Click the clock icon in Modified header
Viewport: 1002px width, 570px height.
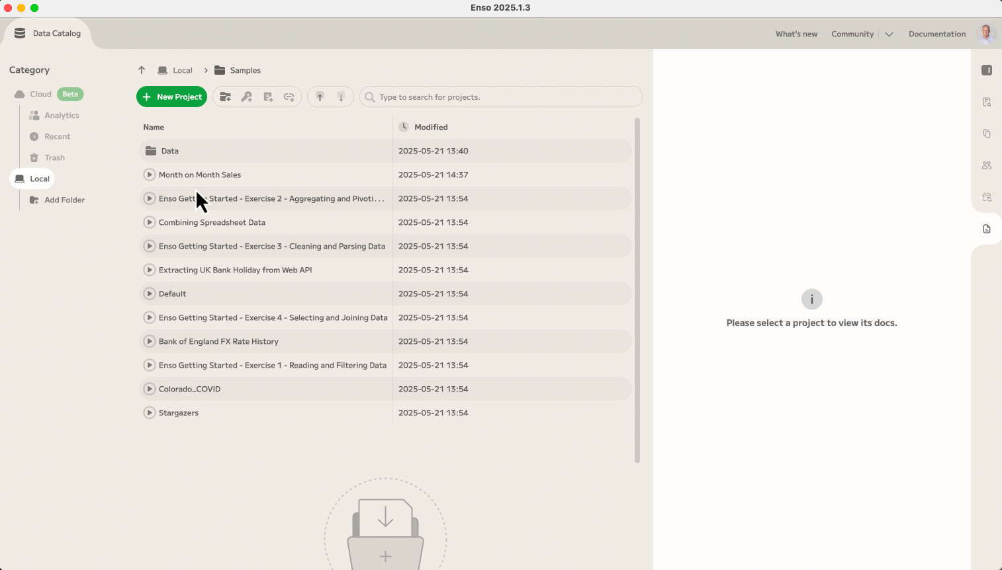coord(404,127)
